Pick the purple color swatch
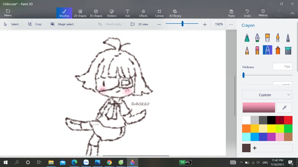 (x=272, y=137)
